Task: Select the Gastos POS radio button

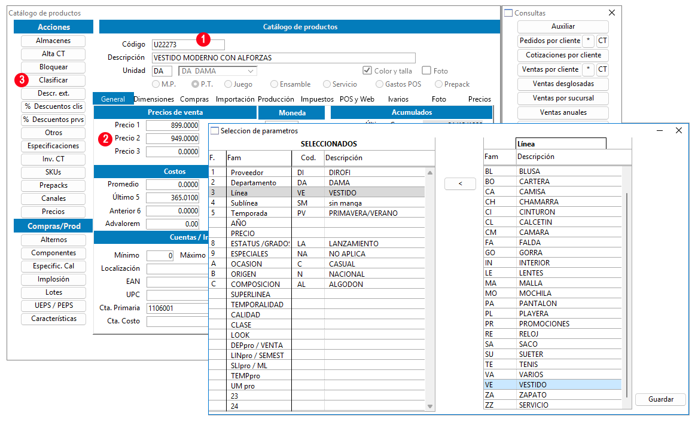Action: (379, 84)
